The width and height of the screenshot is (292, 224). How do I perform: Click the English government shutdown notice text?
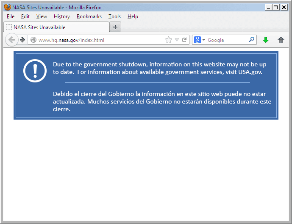point(160,68)
